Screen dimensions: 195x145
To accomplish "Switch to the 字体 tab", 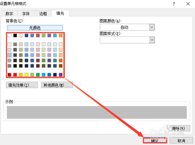I will [26, 13].
